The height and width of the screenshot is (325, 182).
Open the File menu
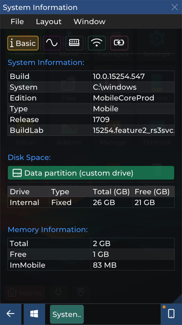click(17, 22)
